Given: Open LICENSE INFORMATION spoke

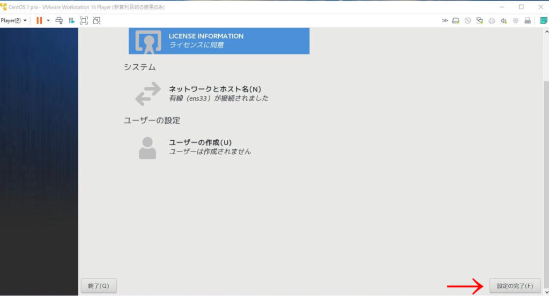Looking at the screenshot, I should [x=219, y=41].
